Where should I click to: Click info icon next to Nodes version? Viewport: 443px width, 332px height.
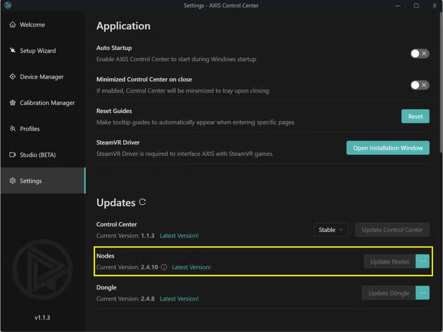point(164,267)
